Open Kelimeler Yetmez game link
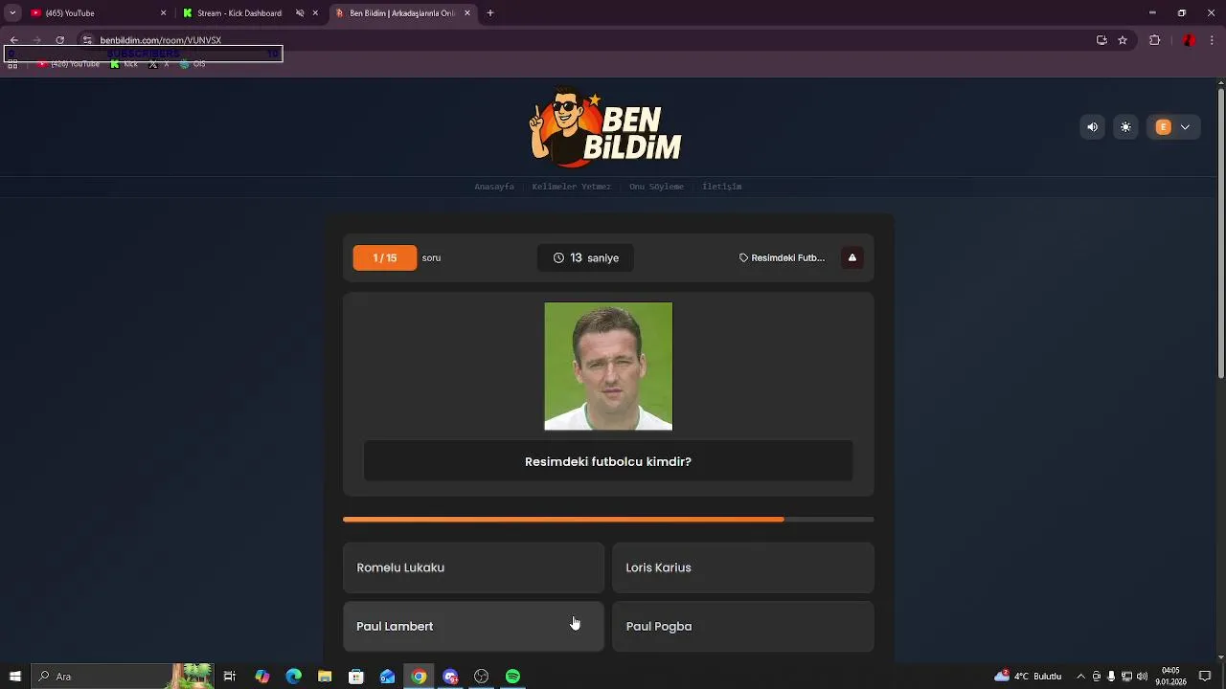The height and width of the screenshot is (689, 1226). click(x=571, y=187)
